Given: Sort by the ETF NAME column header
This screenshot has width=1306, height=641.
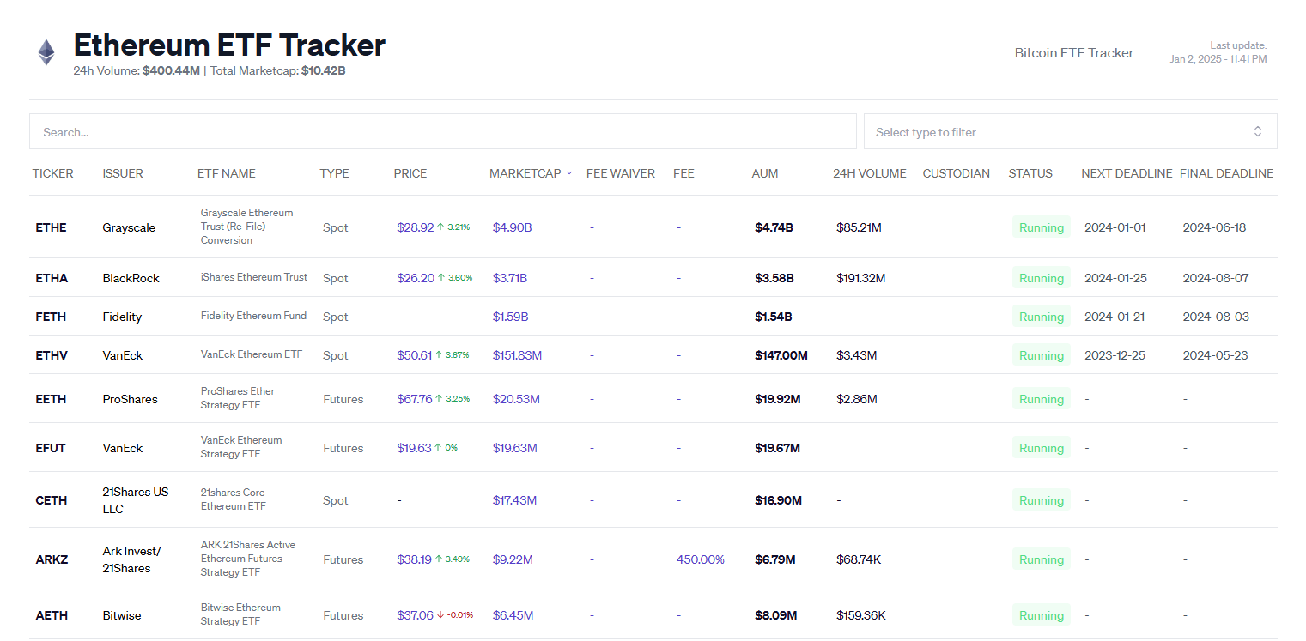Looking at the screenshot, I should tap(227, 173).
